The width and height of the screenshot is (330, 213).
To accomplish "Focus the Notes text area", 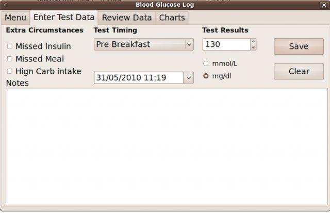I will point(164,147).
